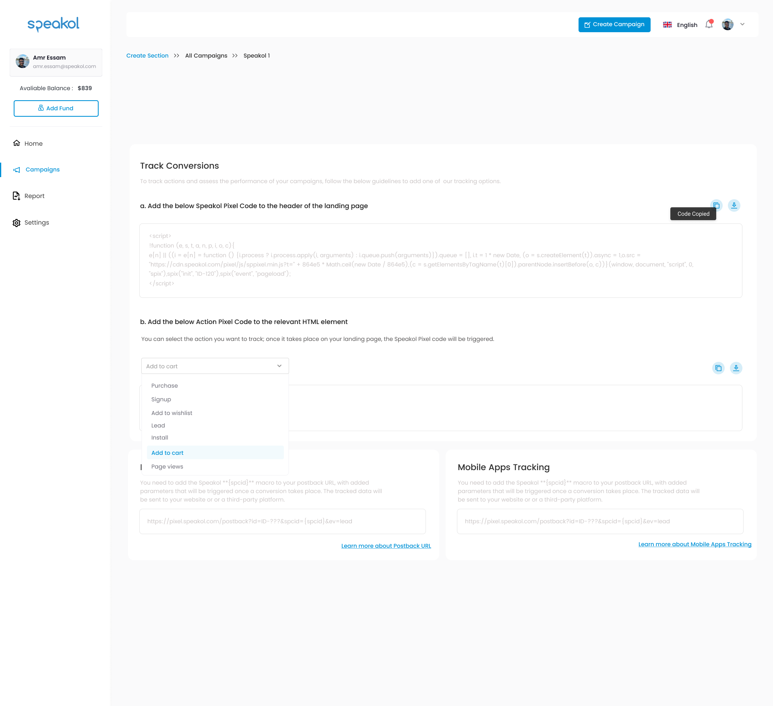The image size is (773, 706).
Task: Open Amr Essam profile card
Action: click(x=56, y=62)
